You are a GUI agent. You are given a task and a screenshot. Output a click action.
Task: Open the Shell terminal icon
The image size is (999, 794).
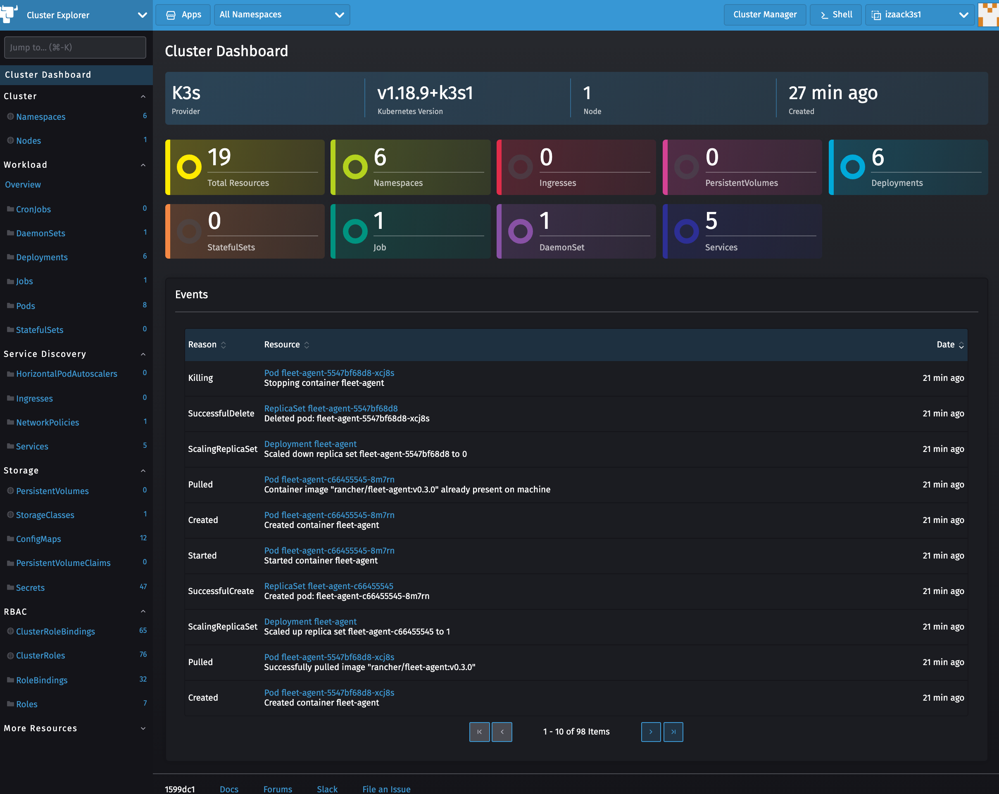(x=824, y=14)
